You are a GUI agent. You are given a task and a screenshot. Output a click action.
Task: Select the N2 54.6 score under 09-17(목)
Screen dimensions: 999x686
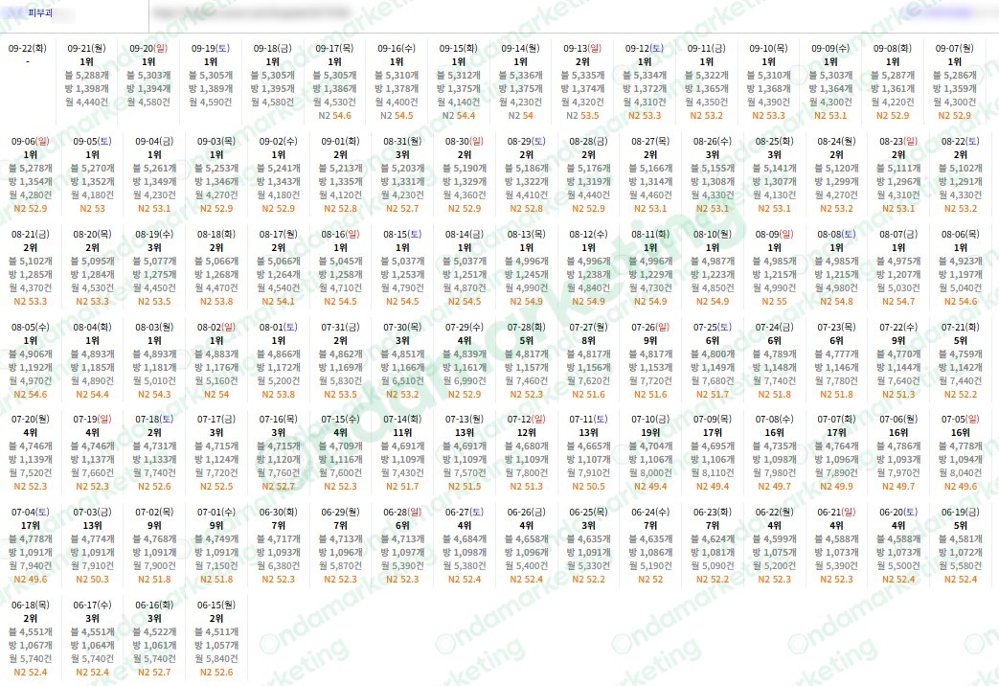334,115
